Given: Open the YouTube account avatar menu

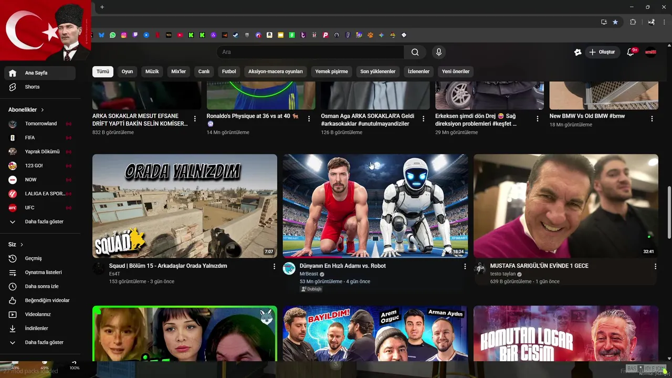Looking at the screenshot, I should tap(651, 52).
